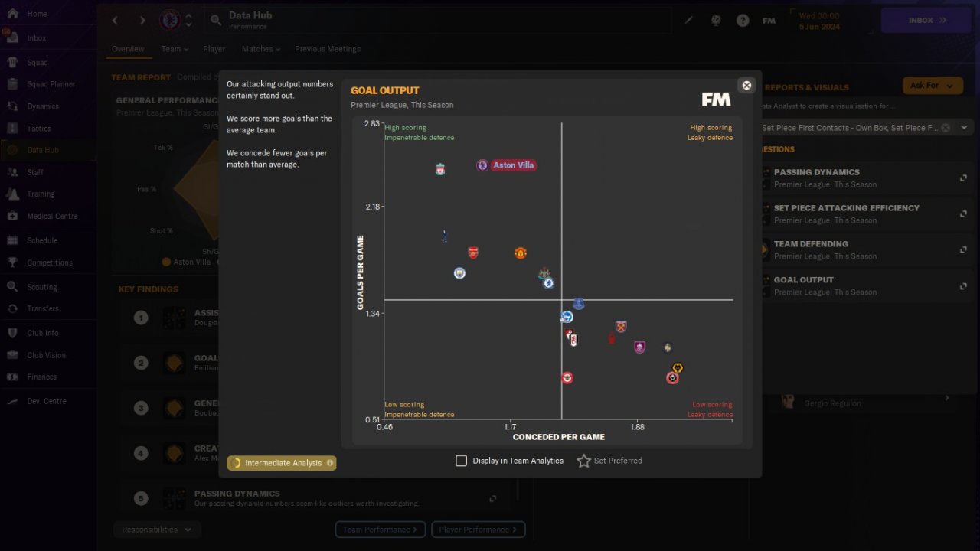Open the FM menu in the top bar
Viewport: 980px width, 551px height.
point(769,21)
